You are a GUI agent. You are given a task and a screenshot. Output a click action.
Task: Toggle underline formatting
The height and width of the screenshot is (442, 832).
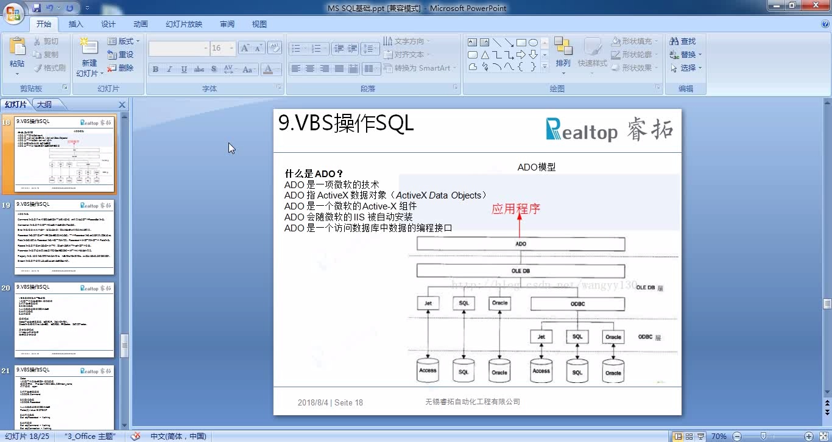[x=183, y=69]
